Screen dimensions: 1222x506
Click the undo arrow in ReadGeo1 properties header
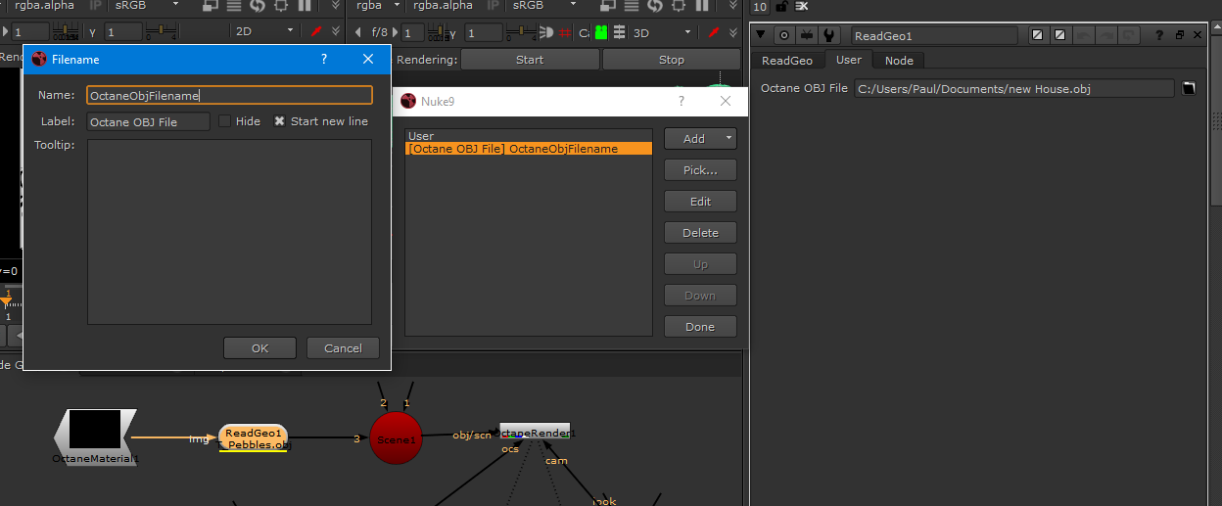coord(1083,36)
